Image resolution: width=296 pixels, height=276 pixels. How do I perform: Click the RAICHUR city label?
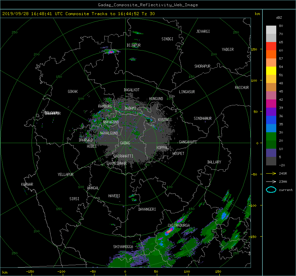pyautogui.click(x=242, y=88)
